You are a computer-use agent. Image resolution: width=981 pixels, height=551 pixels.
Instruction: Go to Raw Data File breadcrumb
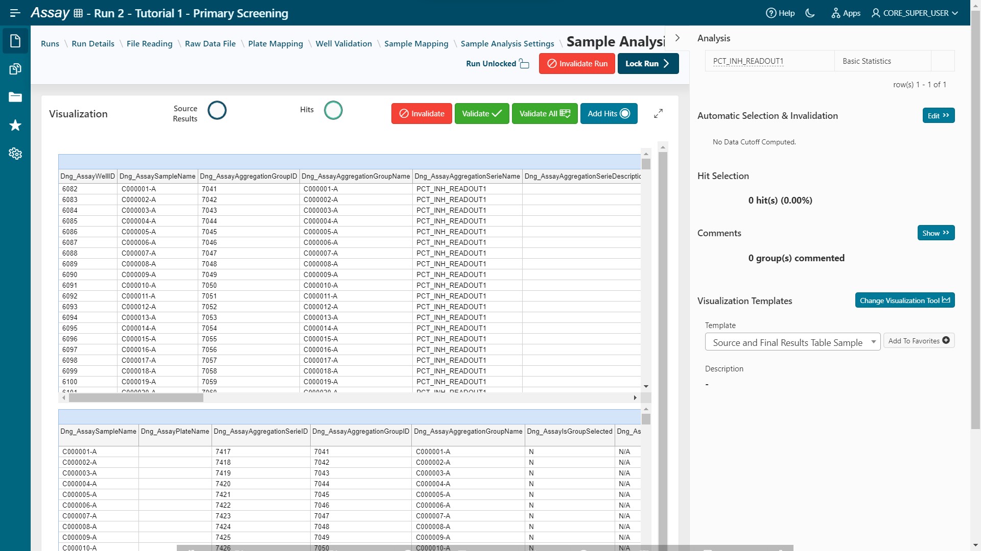click(x=211, y=43)
